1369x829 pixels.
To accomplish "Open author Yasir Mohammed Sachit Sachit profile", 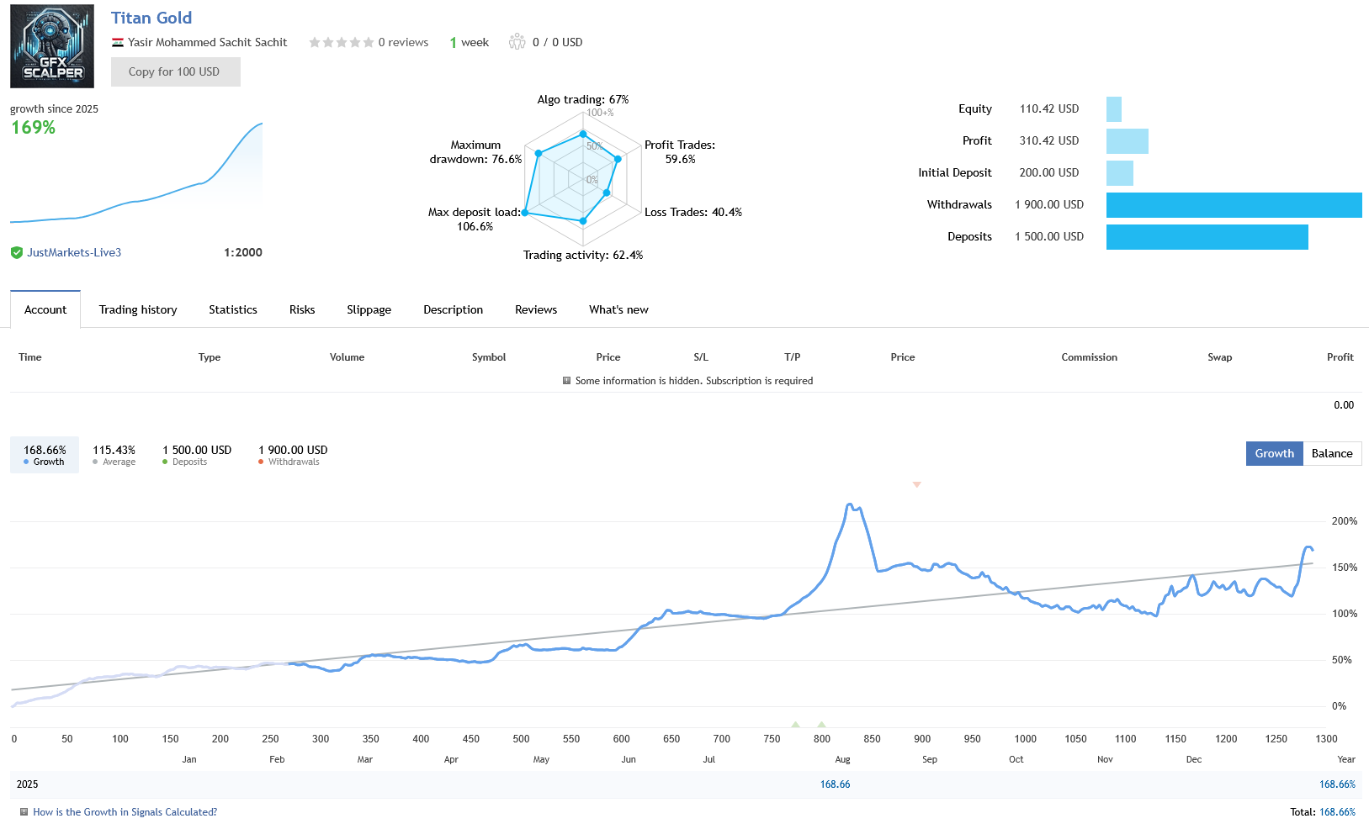I will [x=207, y=42].
